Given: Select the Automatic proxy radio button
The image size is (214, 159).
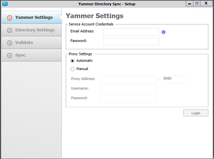Looking at the screenshot, I should [x=72, y=61].
